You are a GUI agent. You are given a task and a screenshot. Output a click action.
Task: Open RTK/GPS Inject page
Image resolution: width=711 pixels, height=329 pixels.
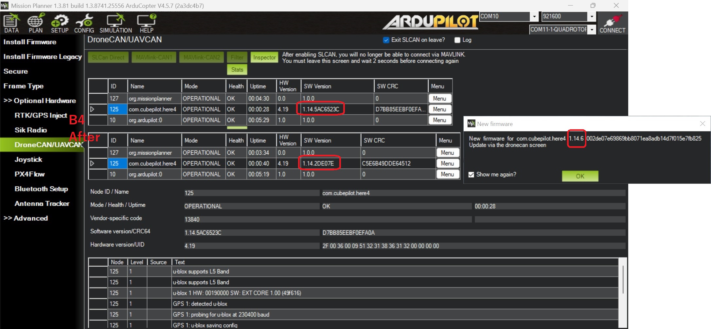click(x=41, y=115)
